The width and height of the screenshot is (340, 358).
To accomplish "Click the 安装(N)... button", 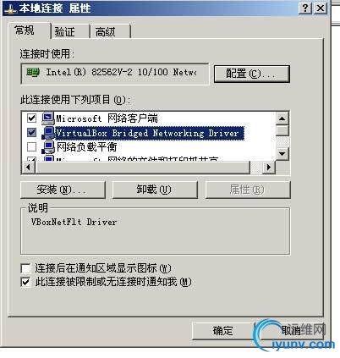I will tap(63, 190).
